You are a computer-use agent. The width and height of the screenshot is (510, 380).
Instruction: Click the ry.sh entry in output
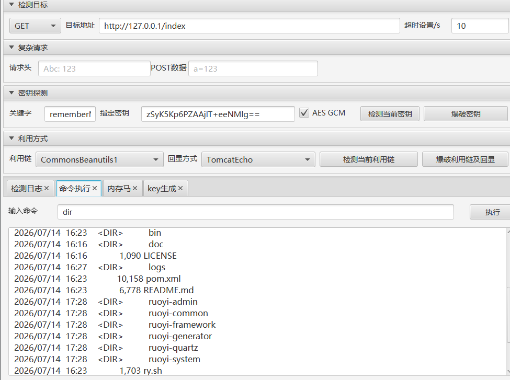tap(153, 371)
